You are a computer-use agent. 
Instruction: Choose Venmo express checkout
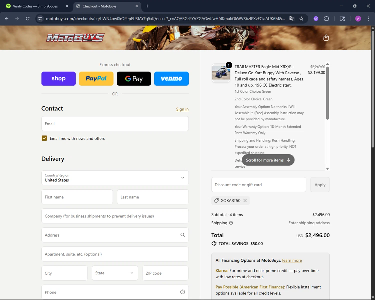(171, 78)
